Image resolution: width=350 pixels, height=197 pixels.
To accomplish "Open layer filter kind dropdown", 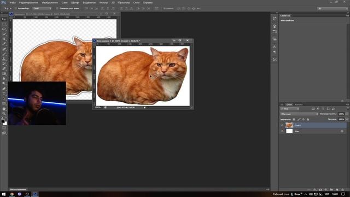I will click(289, 109).
